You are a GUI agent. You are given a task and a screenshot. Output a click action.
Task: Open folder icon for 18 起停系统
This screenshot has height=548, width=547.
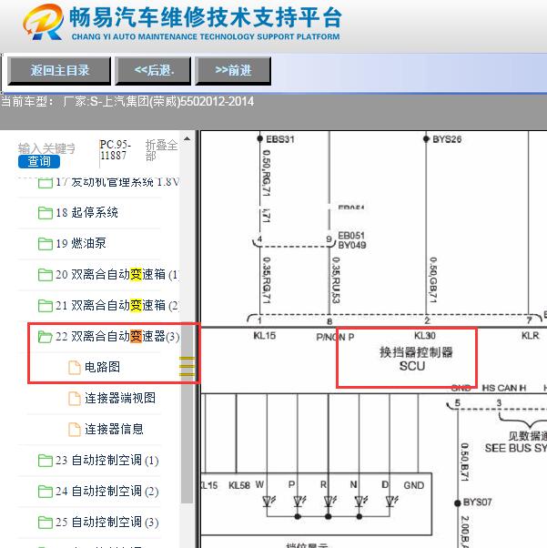click(x=46, y=212)
